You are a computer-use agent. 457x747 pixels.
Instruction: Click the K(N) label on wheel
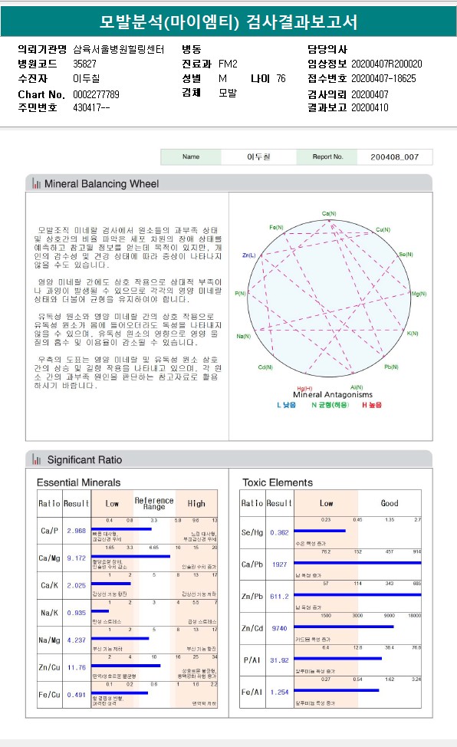[x=413, y=334]
